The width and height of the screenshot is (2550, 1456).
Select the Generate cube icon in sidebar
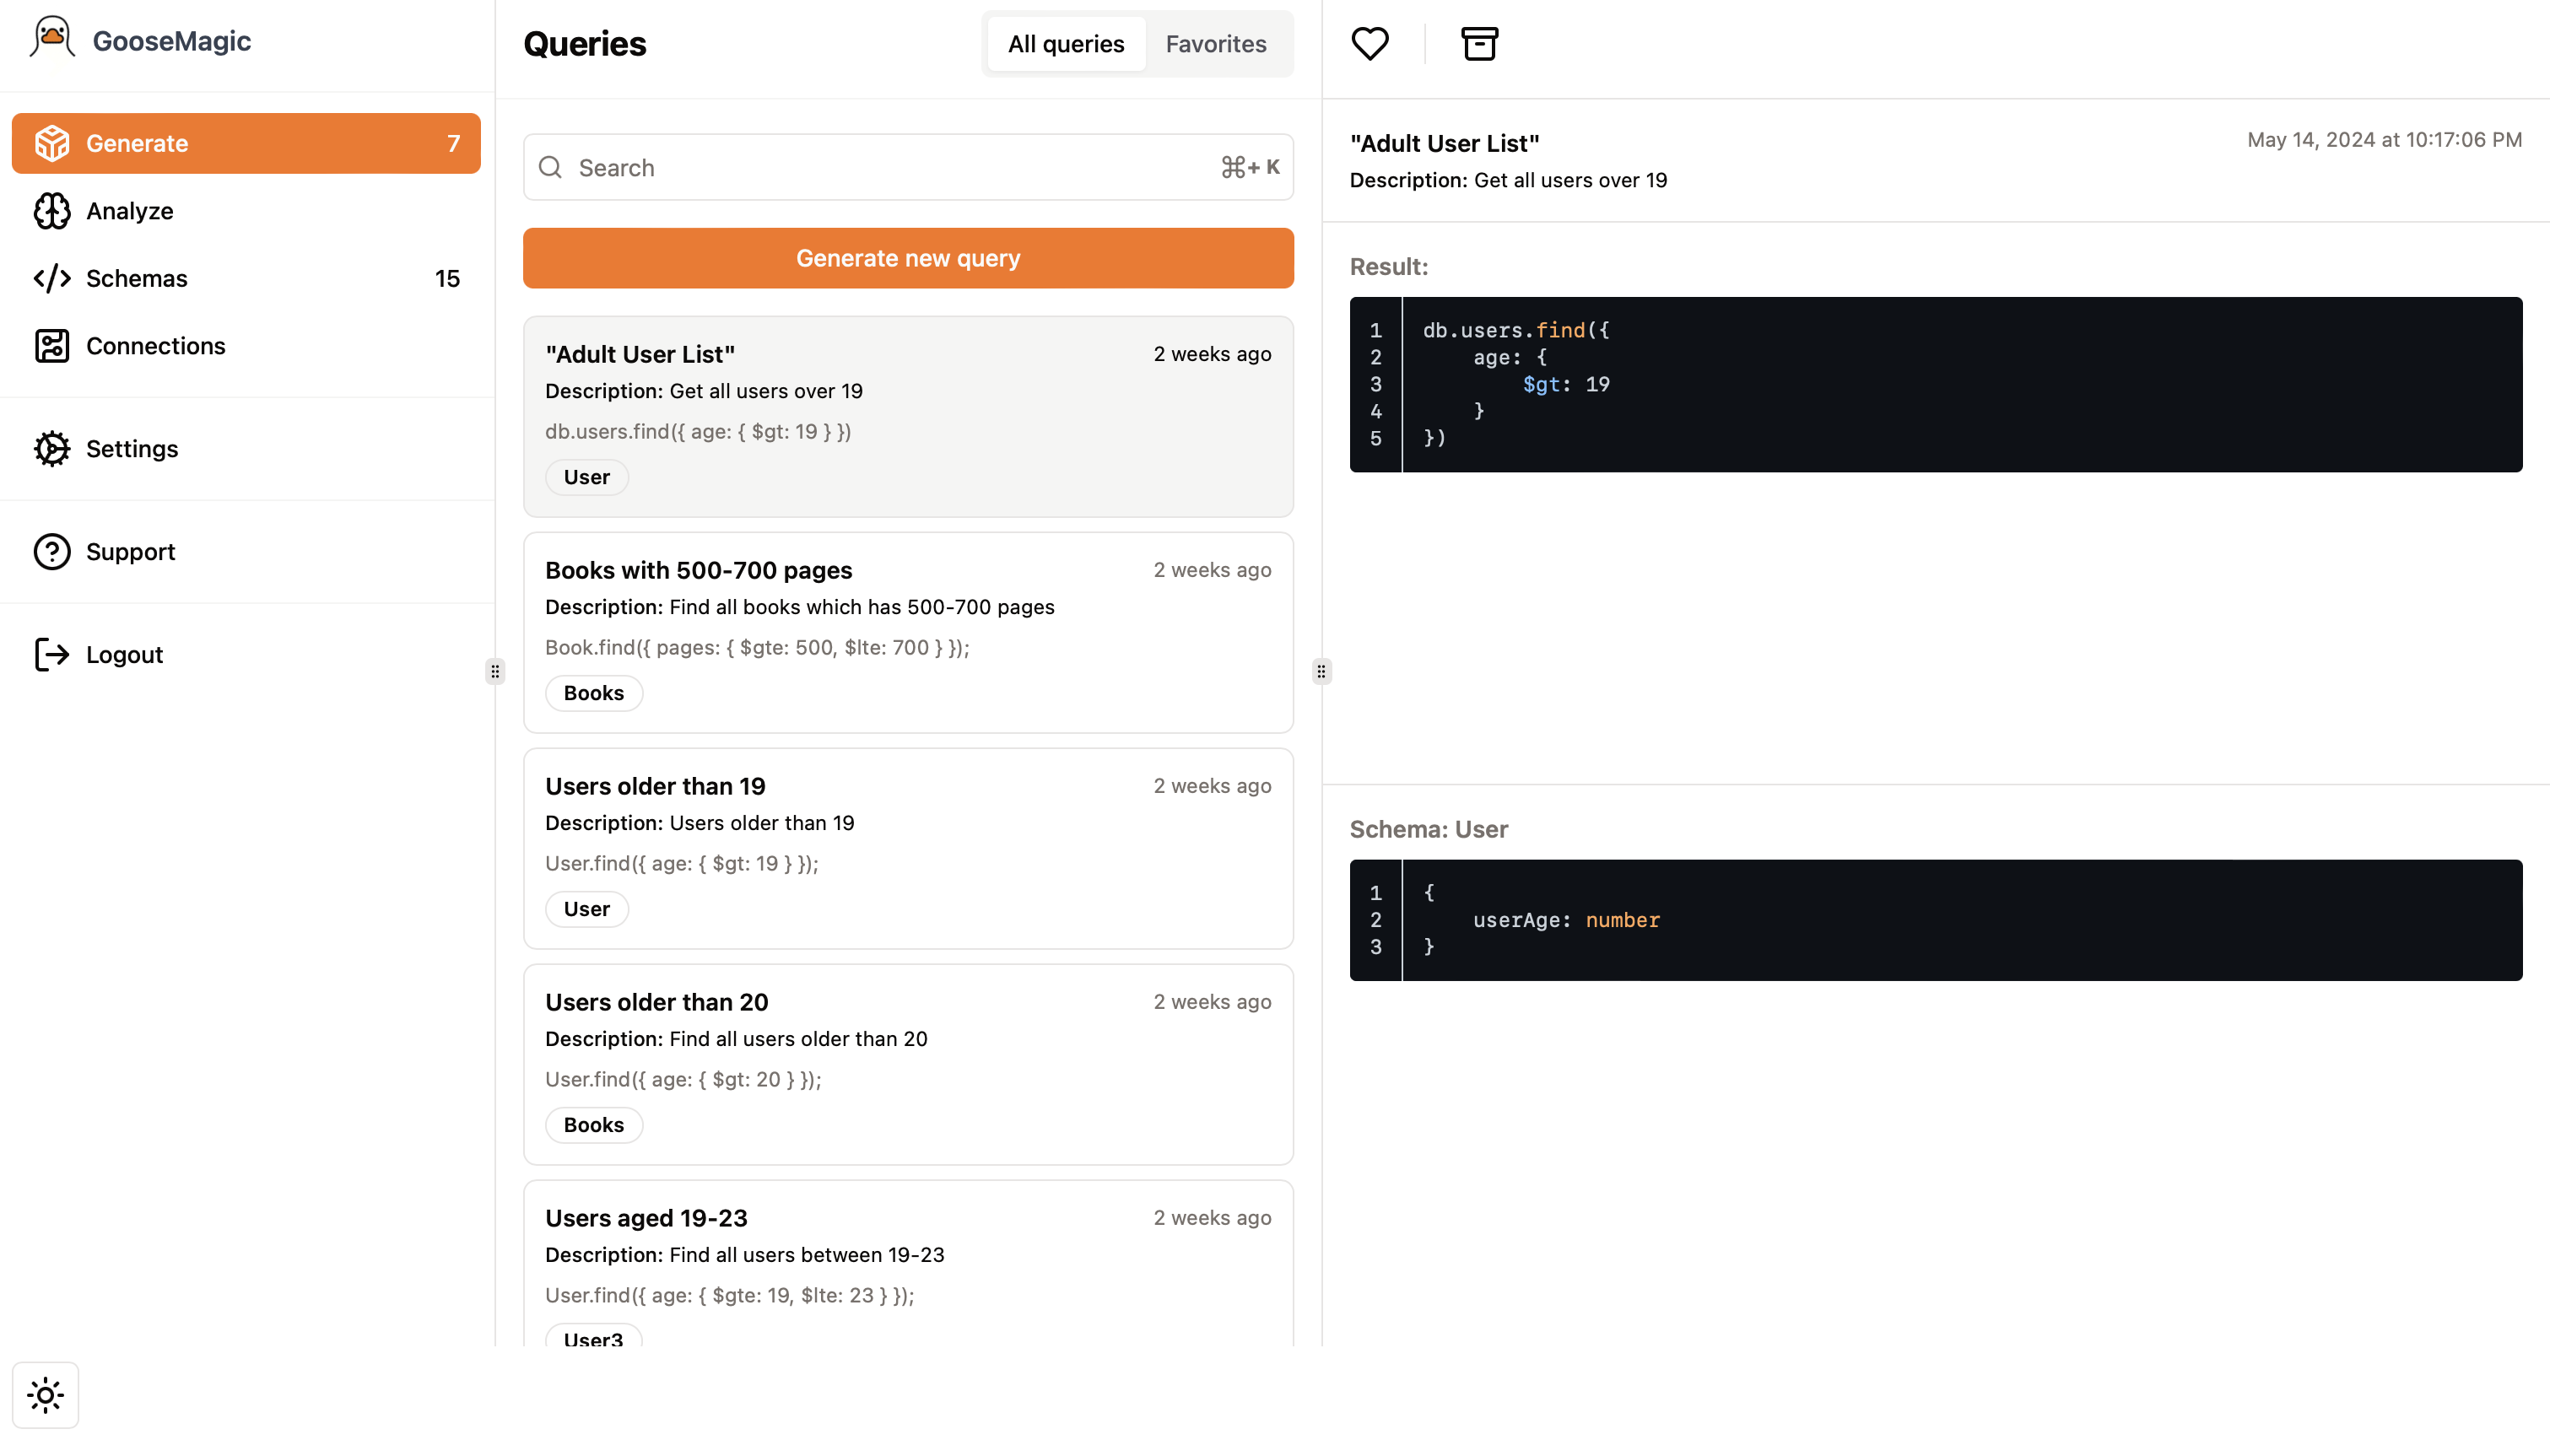coord(52,143)
